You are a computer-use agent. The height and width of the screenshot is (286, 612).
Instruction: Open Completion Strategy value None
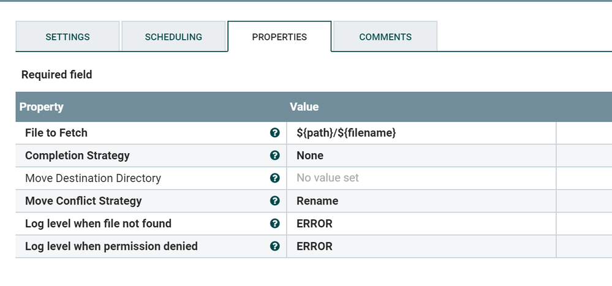(x=310, y=156)
